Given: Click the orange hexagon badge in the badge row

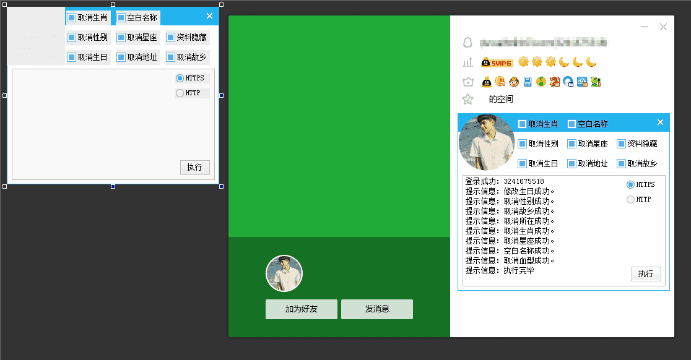Looking at the screenshot, I should [500, 82].
